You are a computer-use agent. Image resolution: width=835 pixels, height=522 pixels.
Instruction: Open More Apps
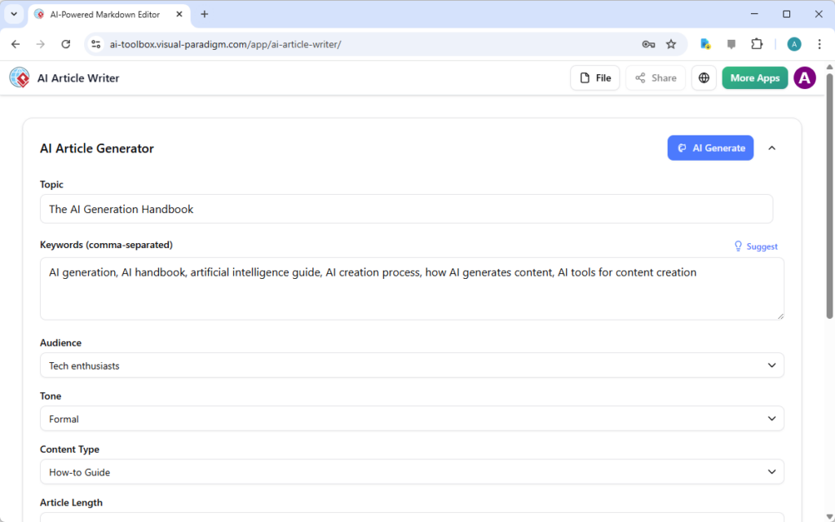[754, 77]
